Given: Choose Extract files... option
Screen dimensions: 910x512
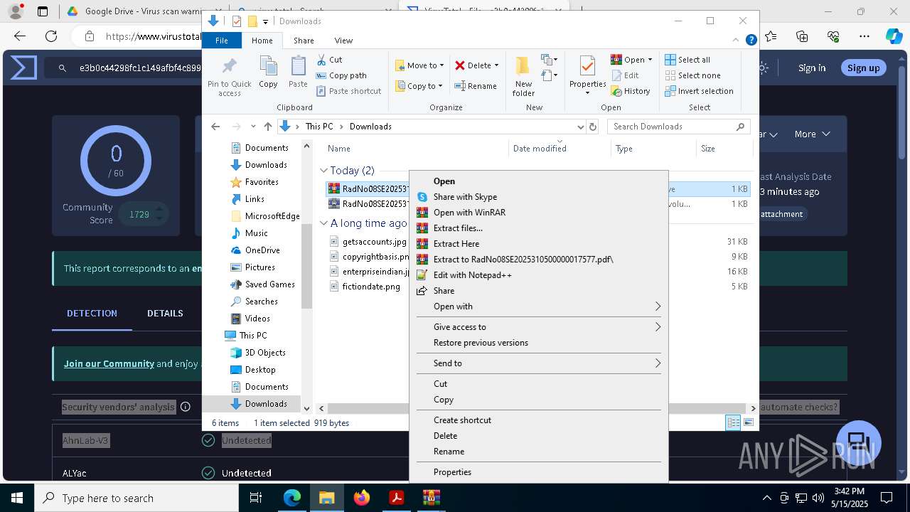Looking at the screenshot, I should (x=538, y=228).
